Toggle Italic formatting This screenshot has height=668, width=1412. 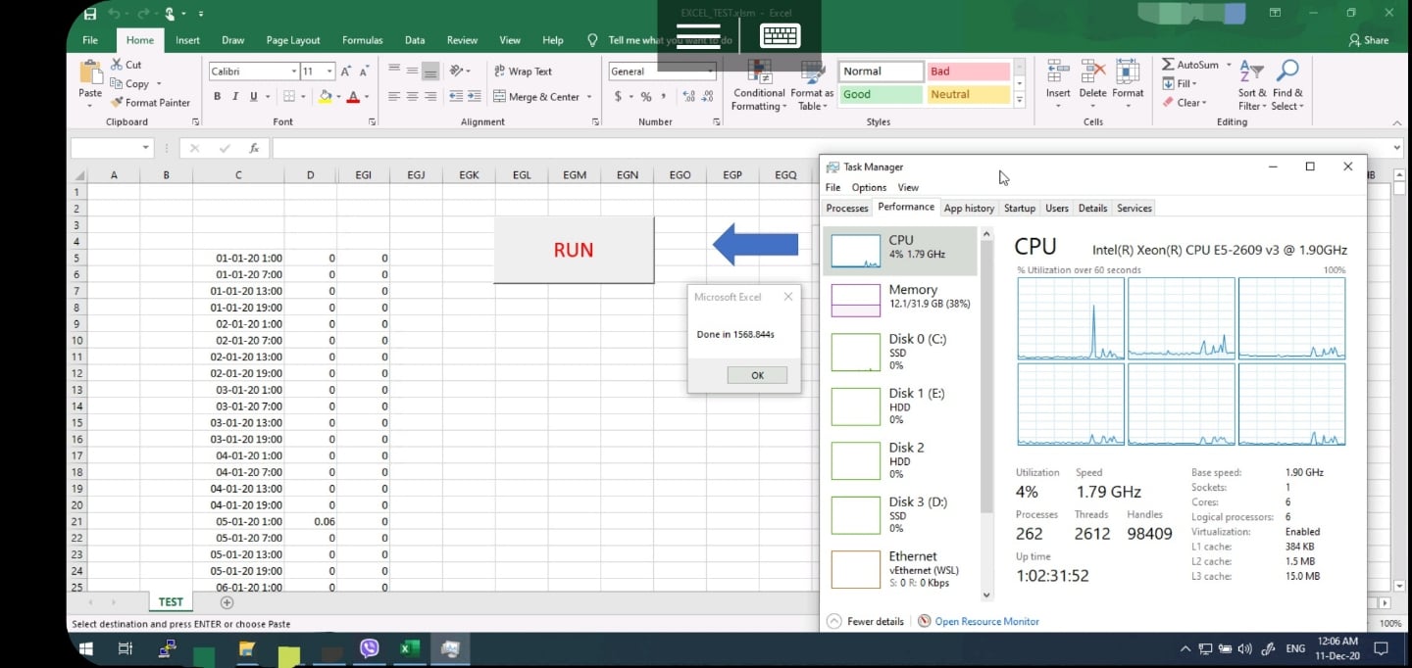235,96
